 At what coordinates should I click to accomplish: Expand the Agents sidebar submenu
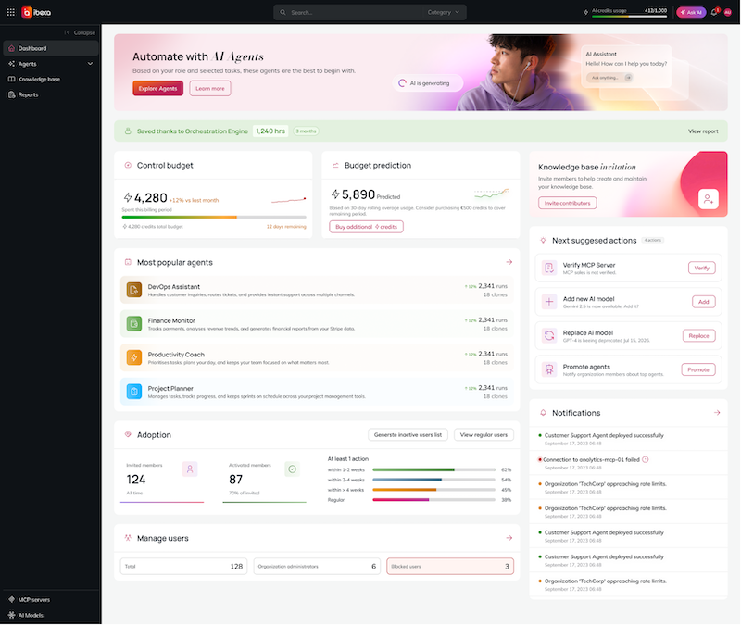[90, 64]
